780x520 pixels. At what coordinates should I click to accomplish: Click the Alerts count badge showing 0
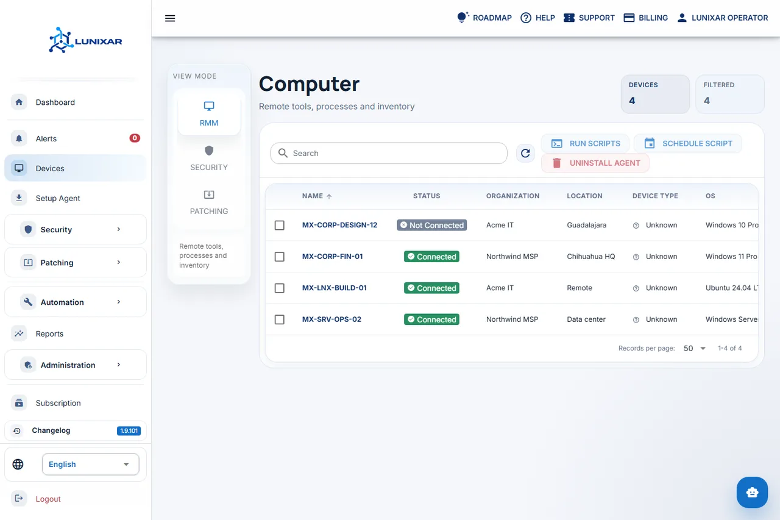pos(135,138)
